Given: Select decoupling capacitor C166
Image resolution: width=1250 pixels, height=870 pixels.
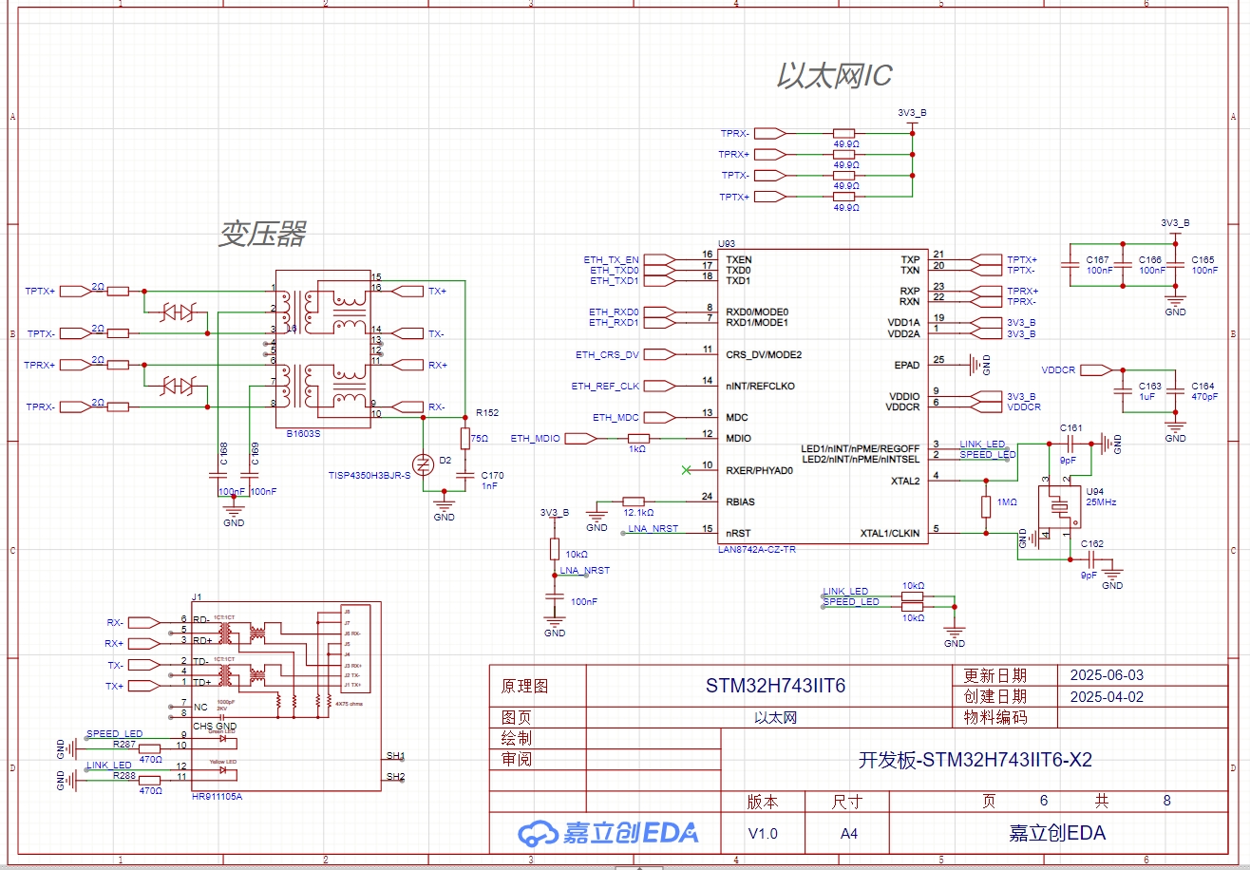Looking at the screenshot, I should (x=1123, y=263).
